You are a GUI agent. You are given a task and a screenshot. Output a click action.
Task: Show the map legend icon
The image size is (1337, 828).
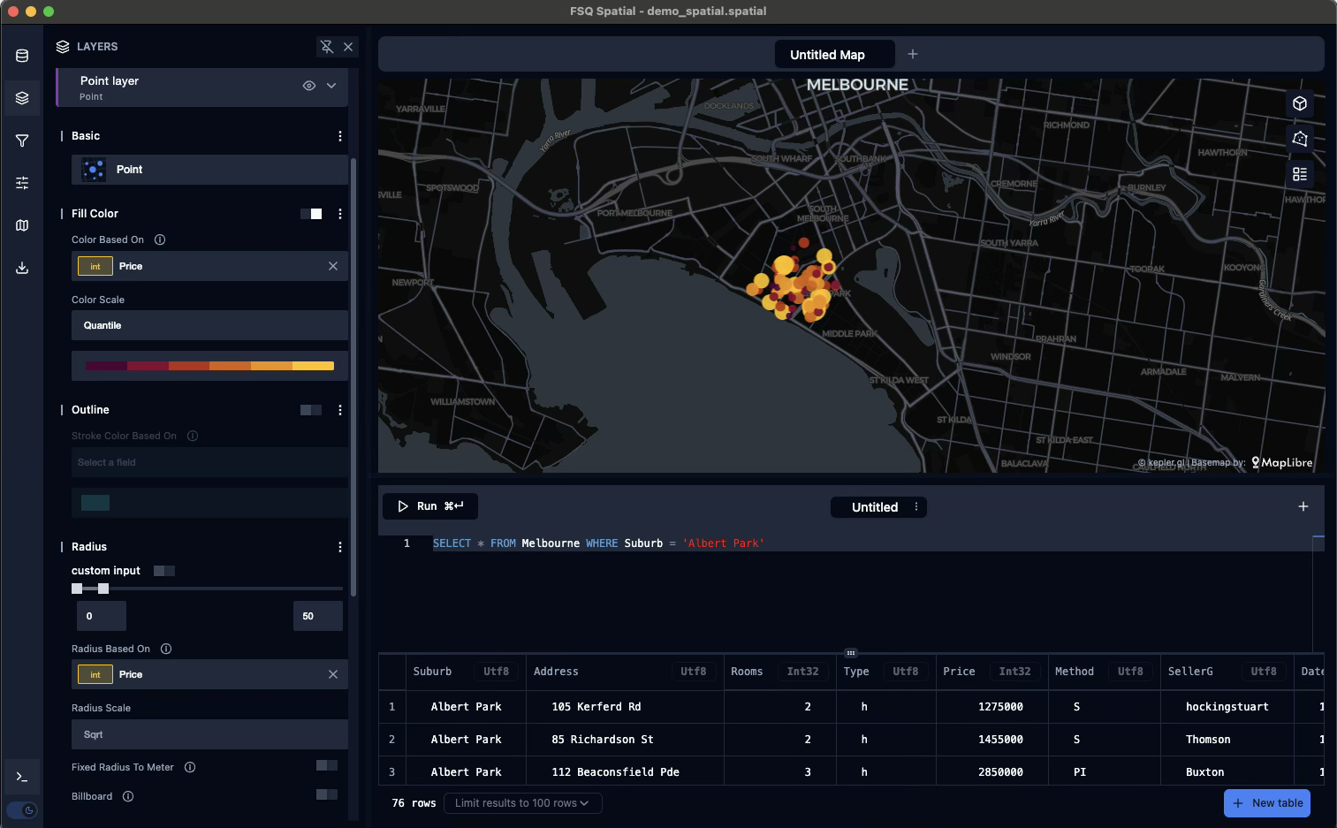[x=1300, y=174]
